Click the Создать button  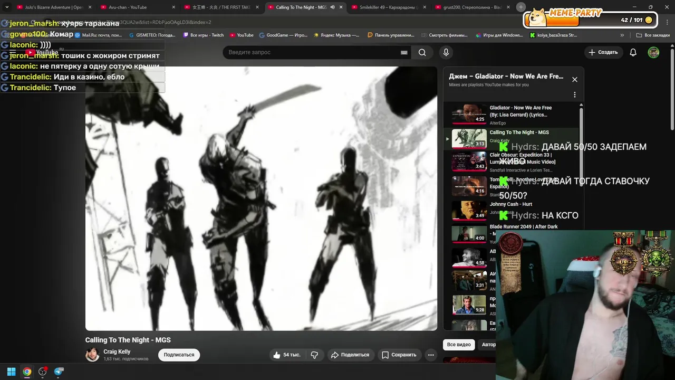coord(603,52)
